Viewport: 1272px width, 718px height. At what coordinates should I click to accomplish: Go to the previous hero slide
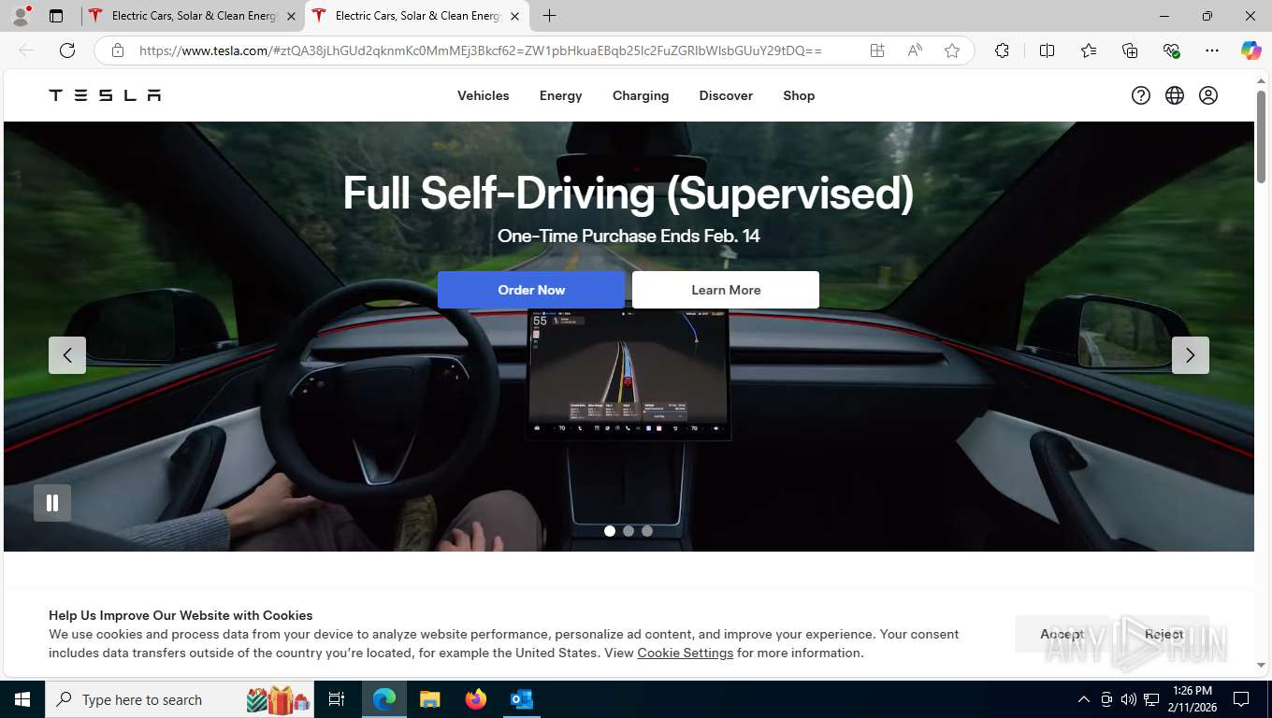67,355
